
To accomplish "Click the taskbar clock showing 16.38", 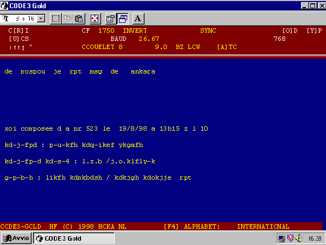I will tap(314, 238).
